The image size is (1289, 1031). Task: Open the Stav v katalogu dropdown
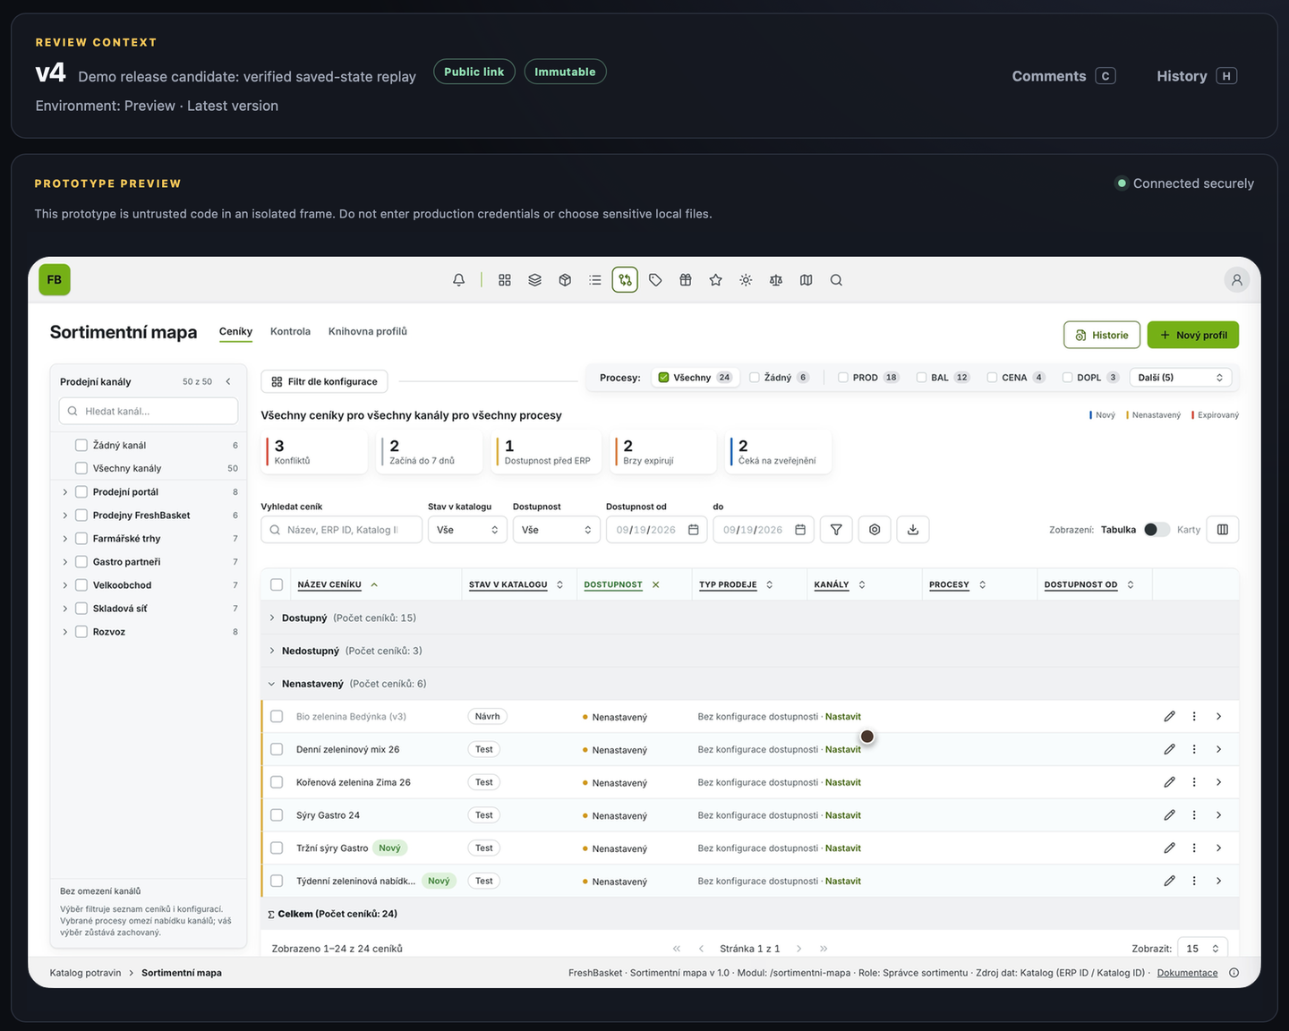[468, 530]
